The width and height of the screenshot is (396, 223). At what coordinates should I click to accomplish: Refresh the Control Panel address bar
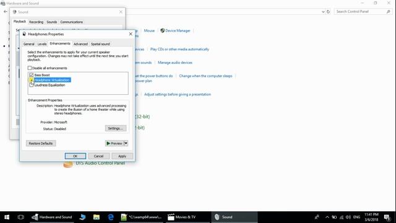[x=328, y=12]
